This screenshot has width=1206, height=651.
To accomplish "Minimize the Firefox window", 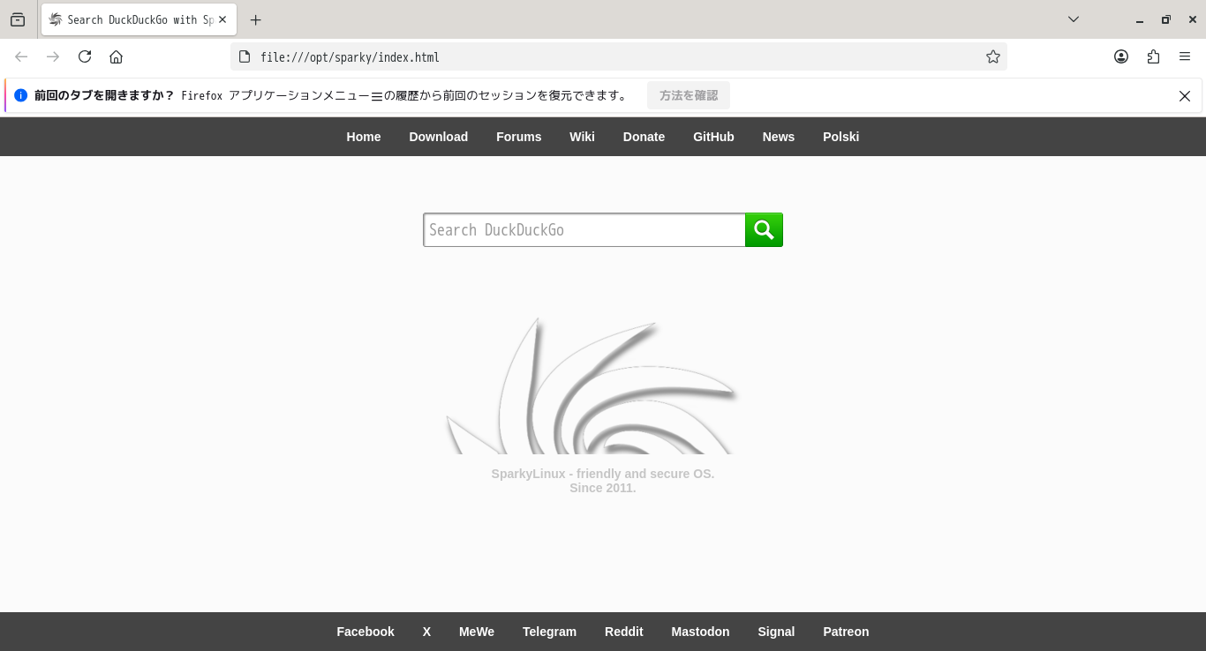I will (1140, 19).
